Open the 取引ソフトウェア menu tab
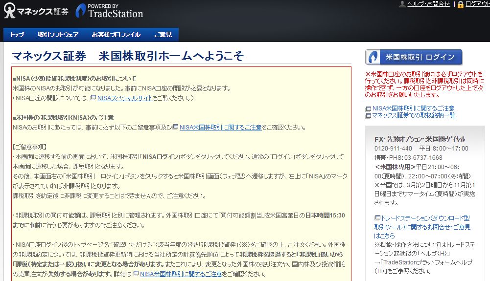The width and height of the screenshot is (490, 281). click(x=58, y=35)
